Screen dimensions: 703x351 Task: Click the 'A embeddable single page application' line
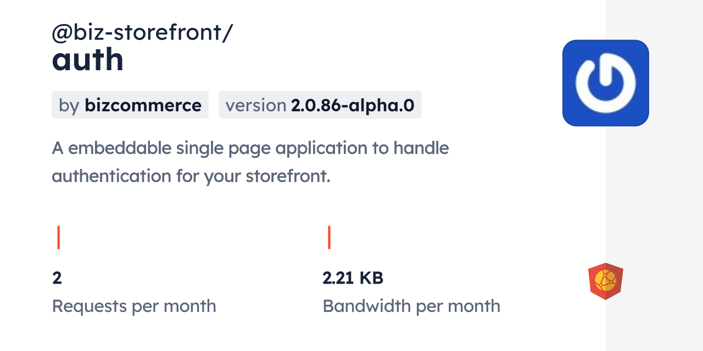click(x=250, y=148)
